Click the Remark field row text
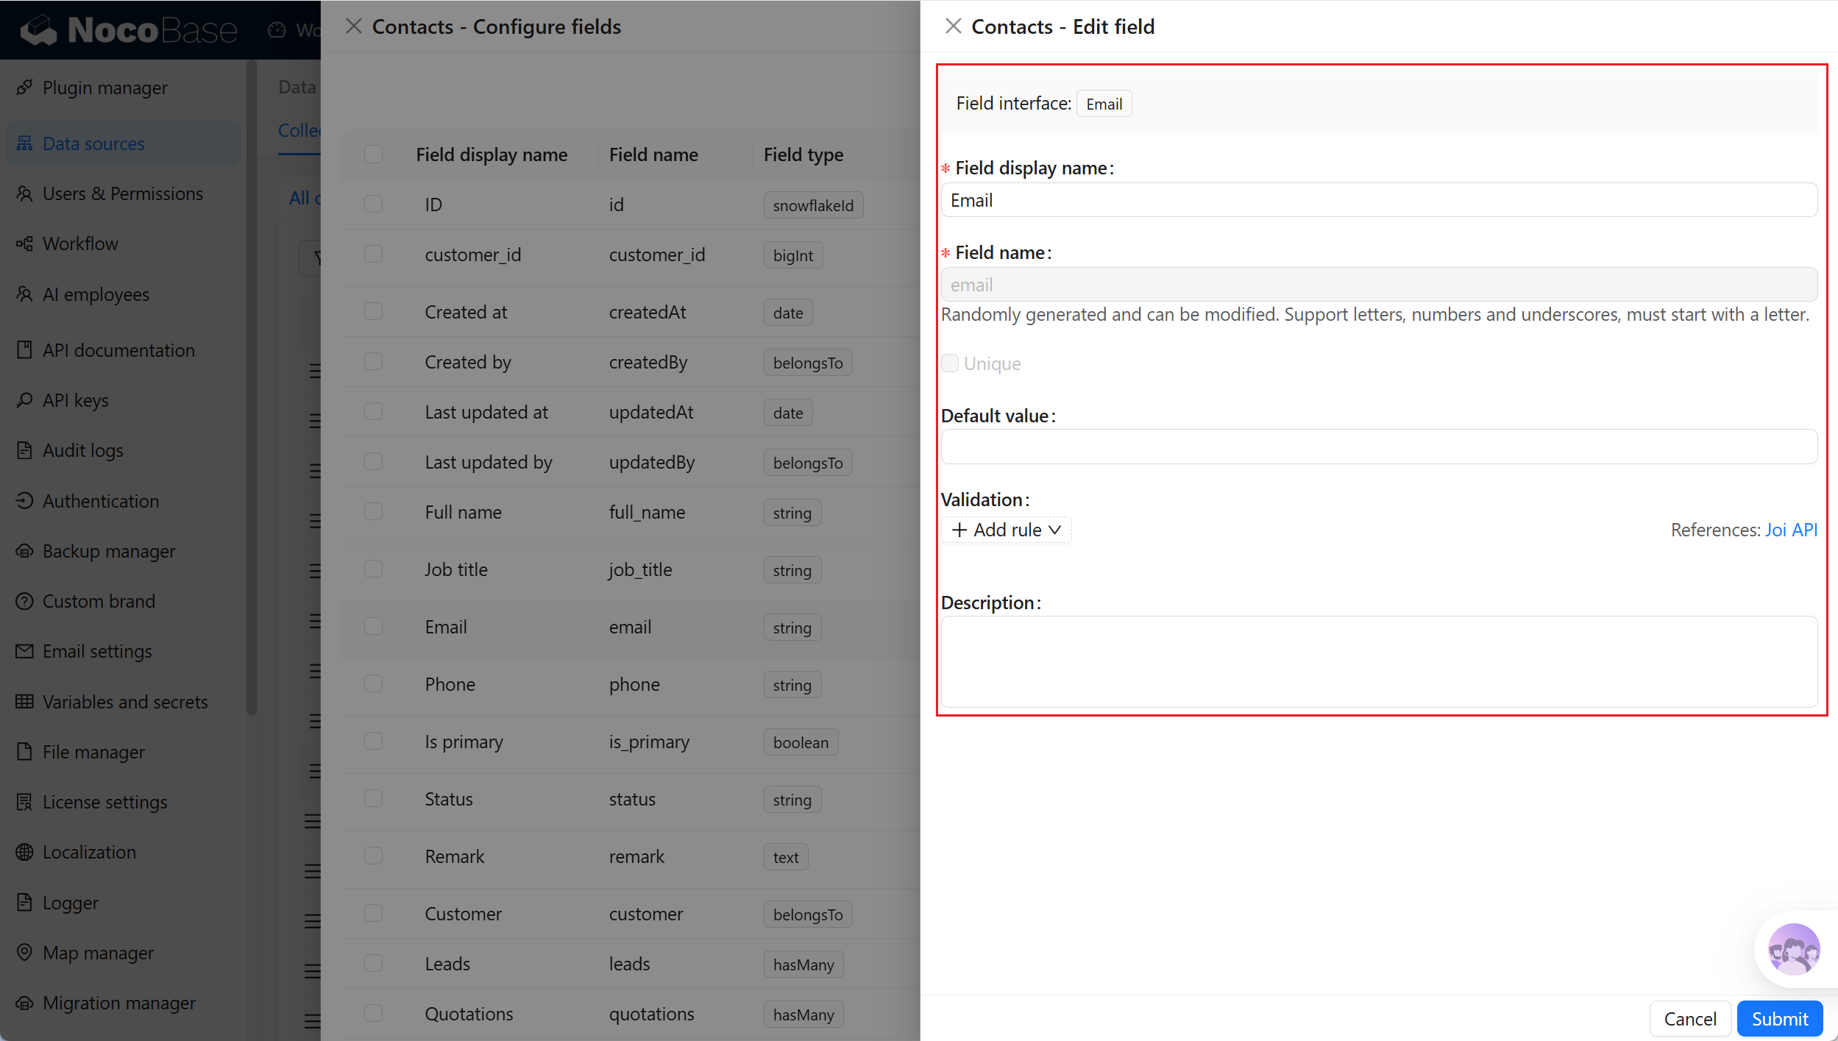Viewport: 1838px width, 1041px height. click(x=455, y=856)
